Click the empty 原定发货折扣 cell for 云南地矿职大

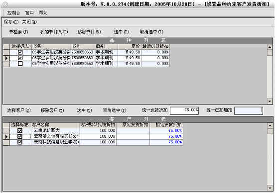[133, 131]
